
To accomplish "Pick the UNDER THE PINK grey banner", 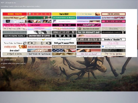I will 15,32.
